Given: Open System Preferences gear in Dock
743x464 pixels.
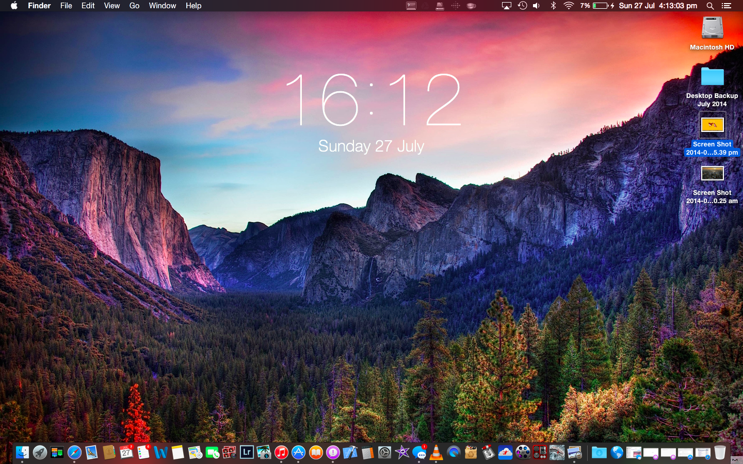Looking at the screenshot, I should (385, 453).
